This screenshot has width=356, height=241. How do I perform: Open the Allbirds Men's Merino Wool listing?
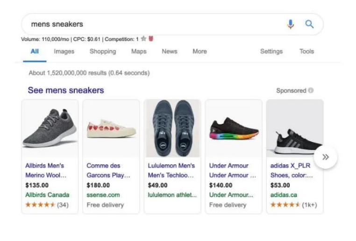[x=45, y=170]
